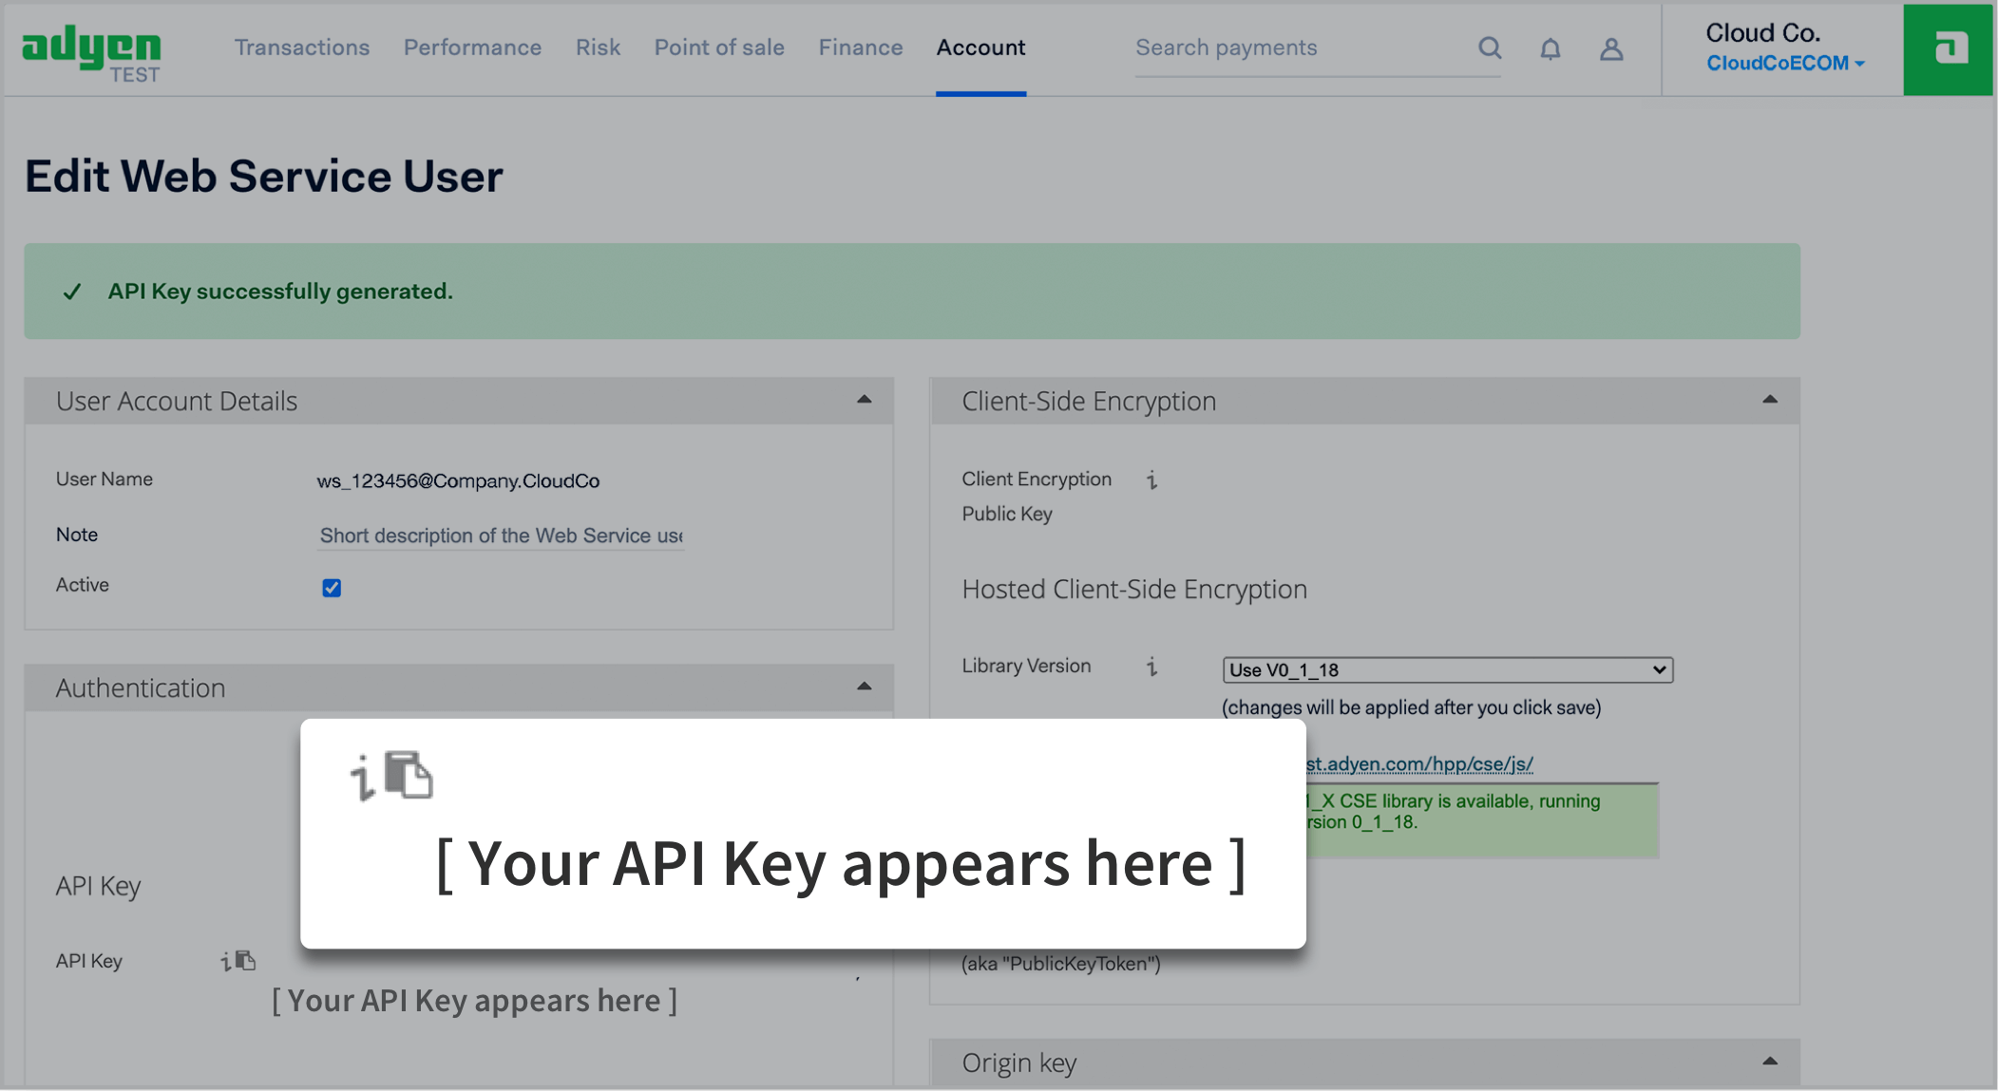Open CloudCoECOM account switcher dropdown

(1784, 64)
